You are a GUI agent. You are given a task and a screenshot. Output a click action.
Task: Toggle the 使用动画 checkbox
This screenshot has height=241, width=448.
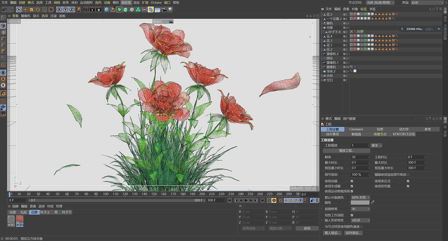352,181
